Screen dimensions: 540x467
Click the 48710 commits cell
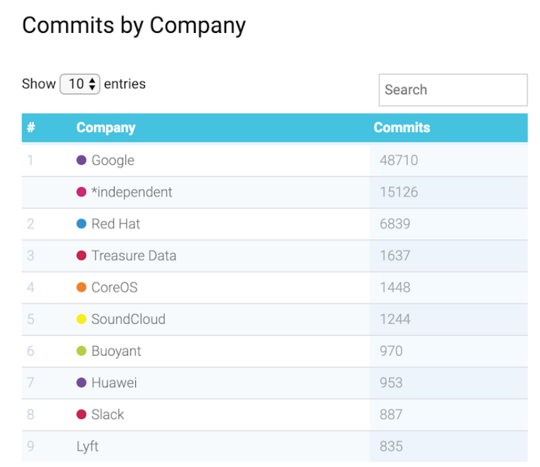[x=399, y=160]
